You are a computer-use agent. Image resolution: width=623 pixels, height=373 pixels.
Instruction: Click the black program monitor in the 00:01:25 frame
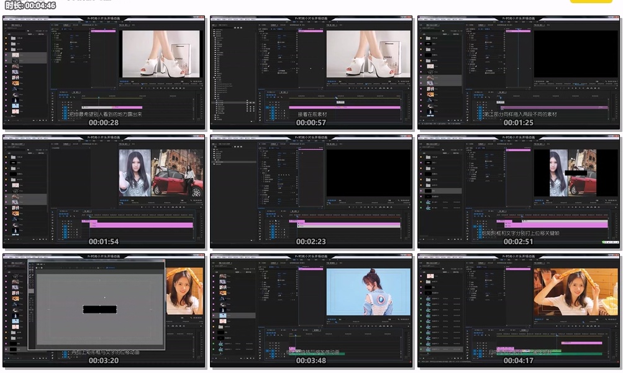click(x=576, y=55)
